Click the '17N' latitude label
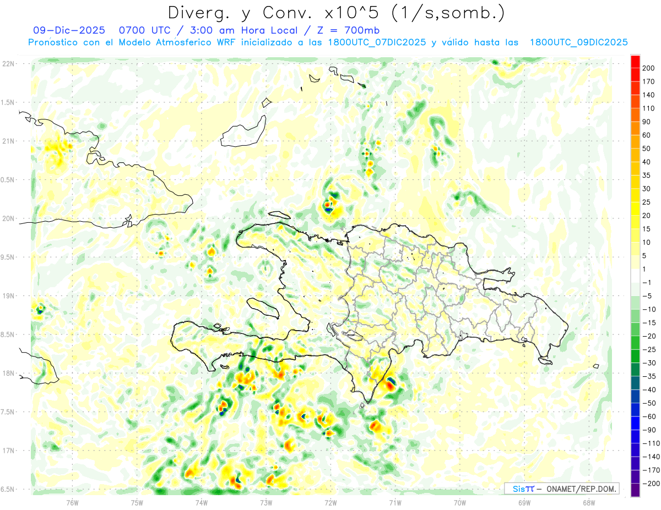661x510 pixels. [8, 451]
